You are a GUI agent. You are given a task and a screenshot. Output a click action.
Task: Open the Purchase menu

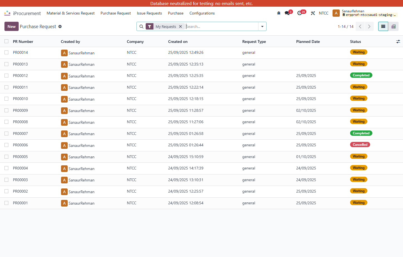point(176,13)
